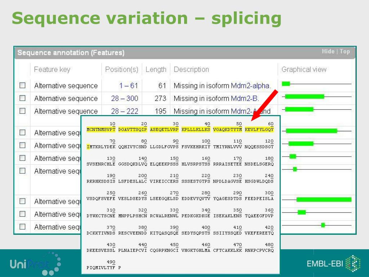This screenshot has width=369, height=277.
Task: Click the highlighted sequence block KEVLFYLGQY
Action: click(x=259, y=129)
